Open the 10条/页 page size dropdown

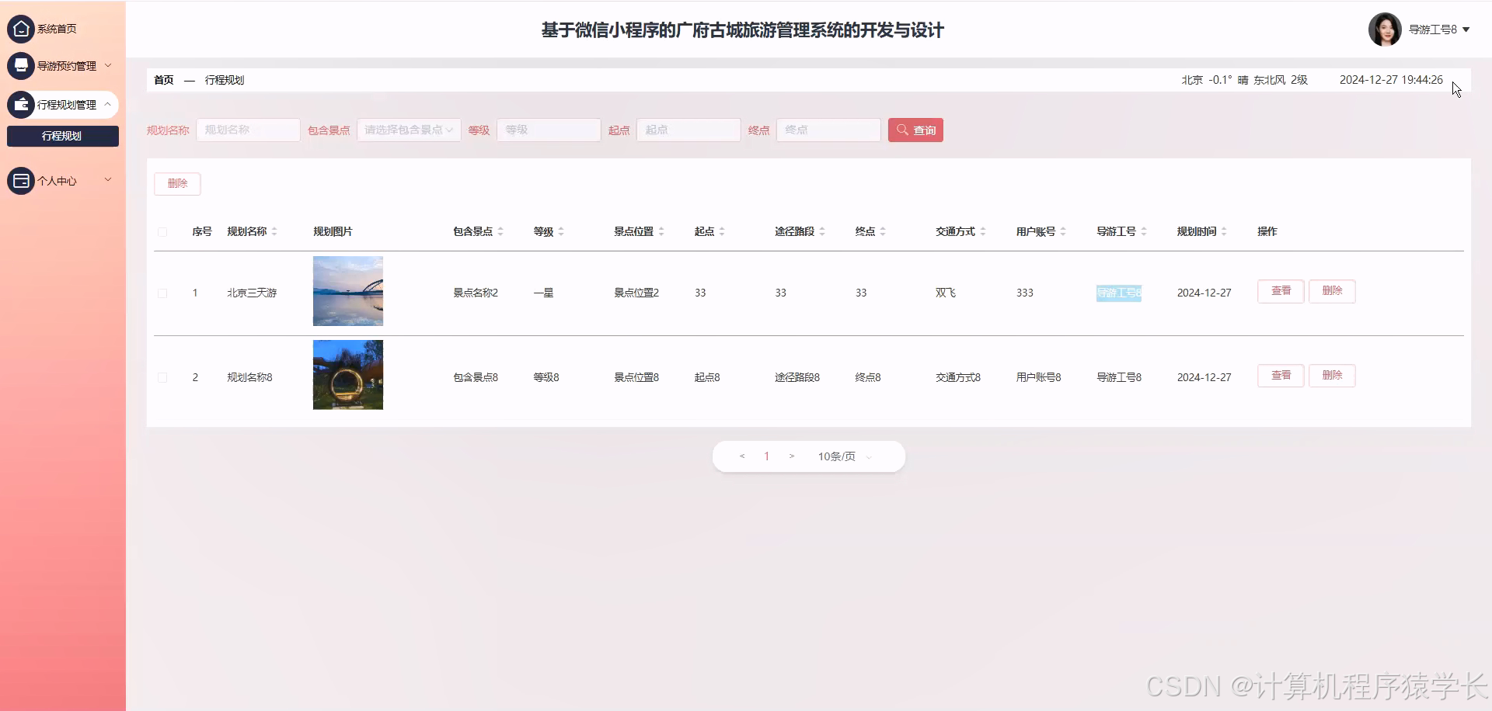(x=838, y=456)
